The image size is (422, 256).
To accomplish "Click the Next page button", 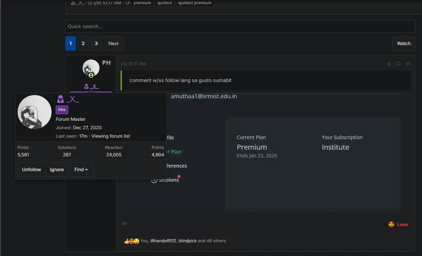I will click(114, 44).
